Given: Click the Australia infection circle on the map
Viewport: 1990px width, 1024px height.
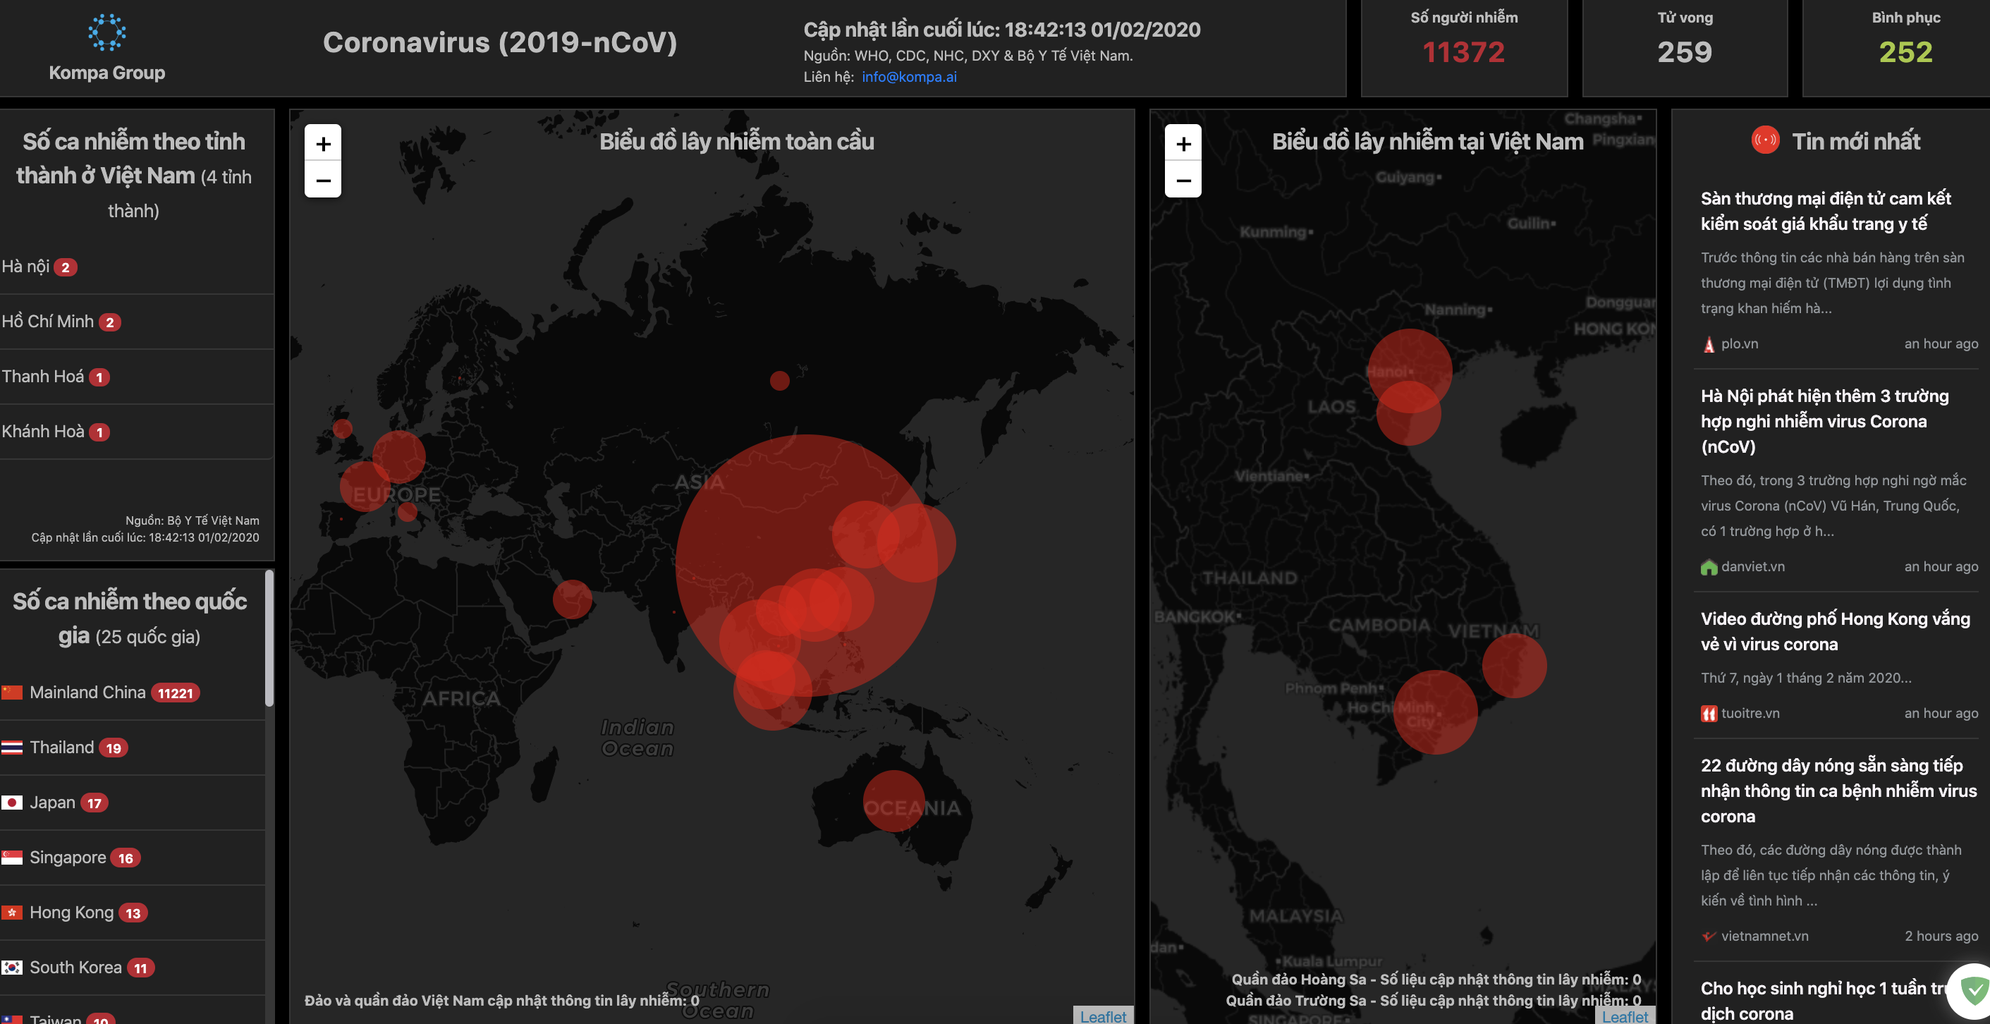Looking at the screenshot, I should tap(893, 800).
